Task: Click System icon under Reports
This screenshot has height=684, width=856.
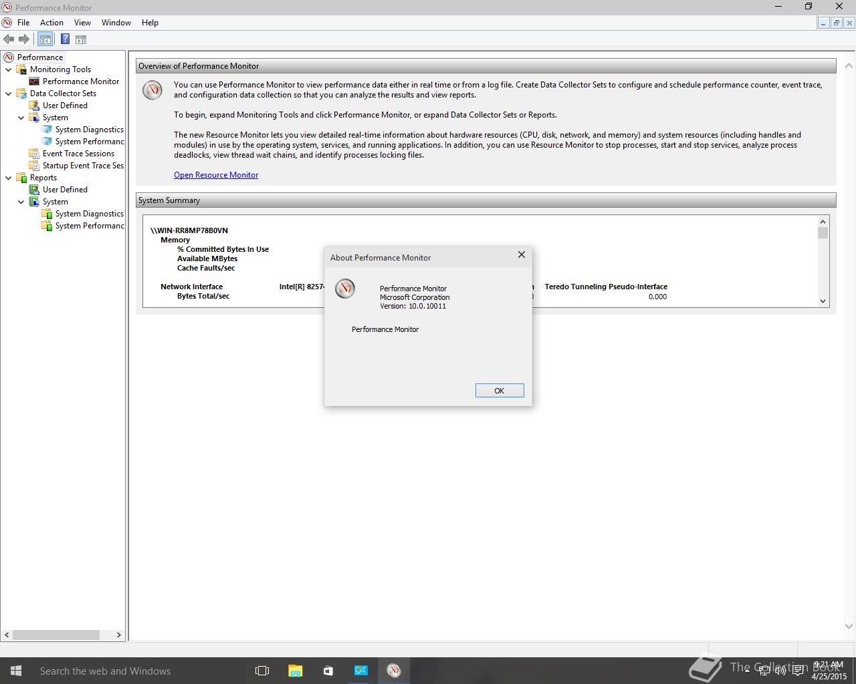Action: pos(34,202)
